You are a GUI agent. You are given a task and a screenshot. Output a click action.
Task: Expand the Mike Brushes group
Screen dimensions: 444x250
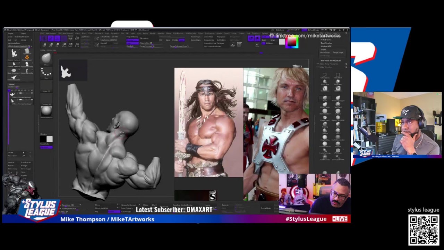(326, 67)
